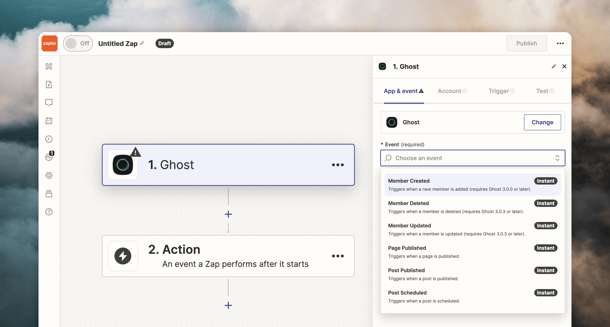This screenshot has height=327, width=610.
Task: Click the search icon in event field
Action: pyautogui.click(x=388, y=158)
